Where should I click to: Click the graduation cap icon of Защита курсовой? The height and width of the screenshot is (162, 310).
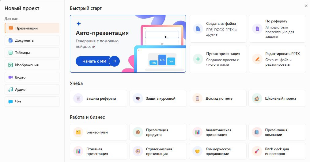(138, 98)
